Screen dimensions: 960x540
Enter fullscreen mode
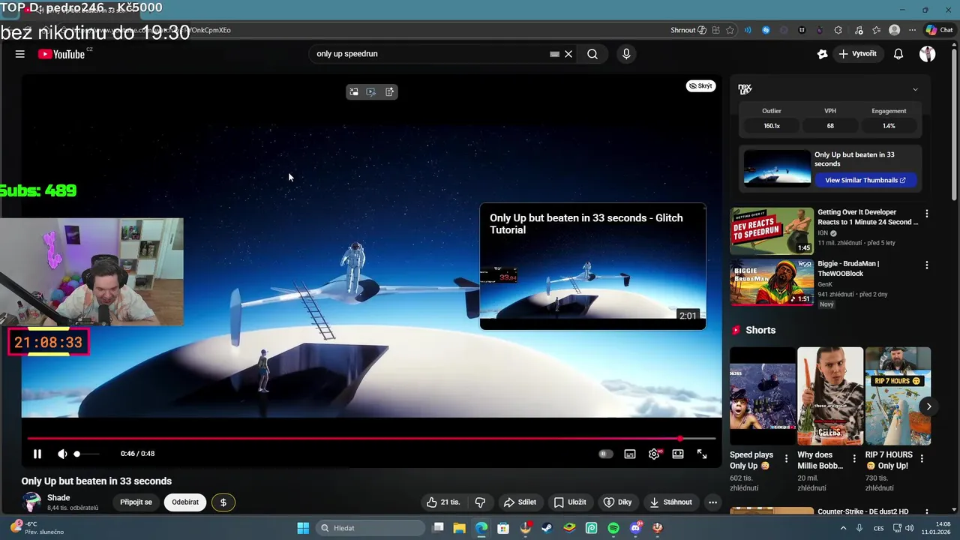[702, 454]
